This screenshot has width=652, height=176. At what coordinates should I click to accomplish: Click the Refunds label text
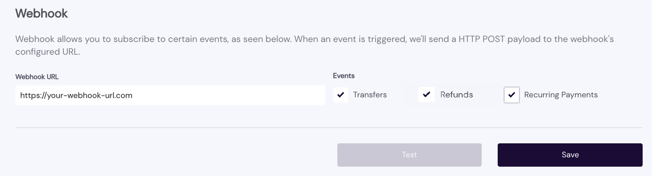pos(456,95)
